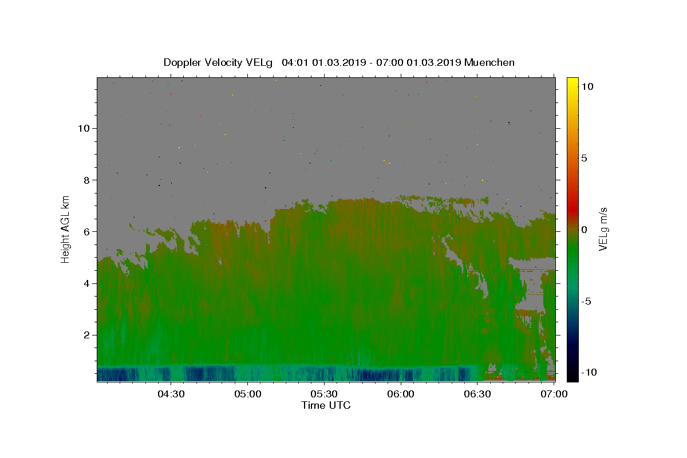This screenshot has width=687, height=458.
Task: Click the 05:00 time tick label
Action: (247, 394)
